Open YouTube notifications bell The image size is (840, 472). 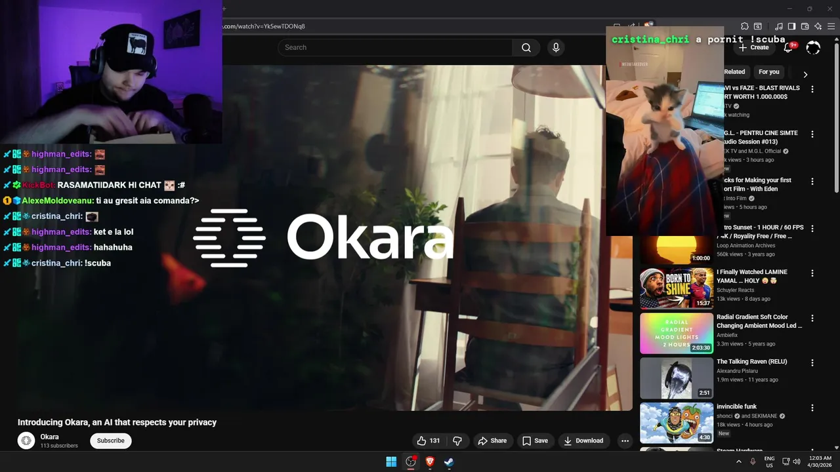pos(789,47)
